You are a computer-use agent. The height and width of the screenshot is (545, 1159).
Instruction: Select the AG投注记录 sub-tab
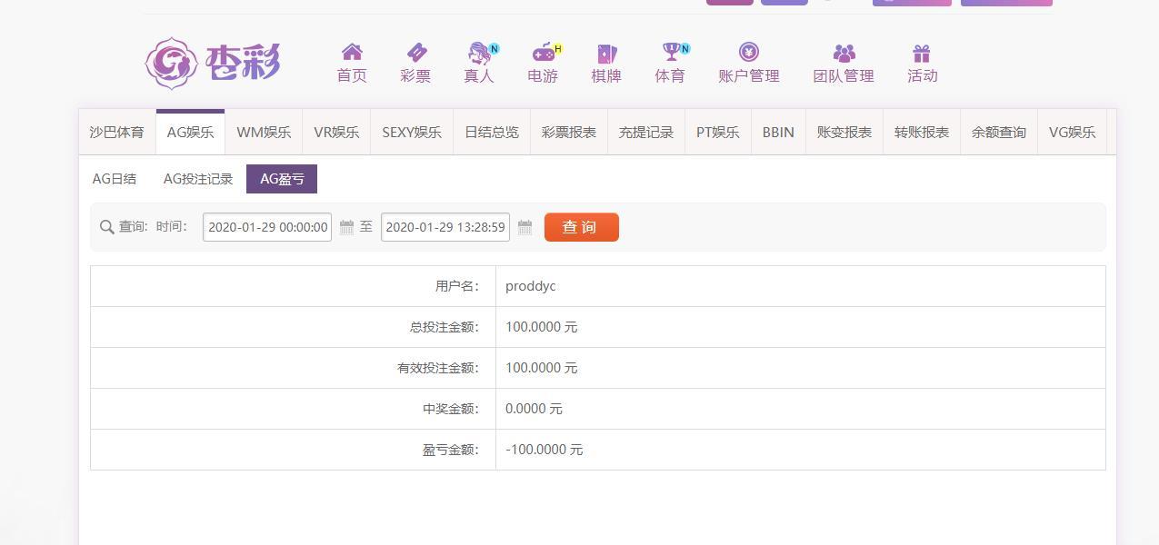tap(198, 179)
